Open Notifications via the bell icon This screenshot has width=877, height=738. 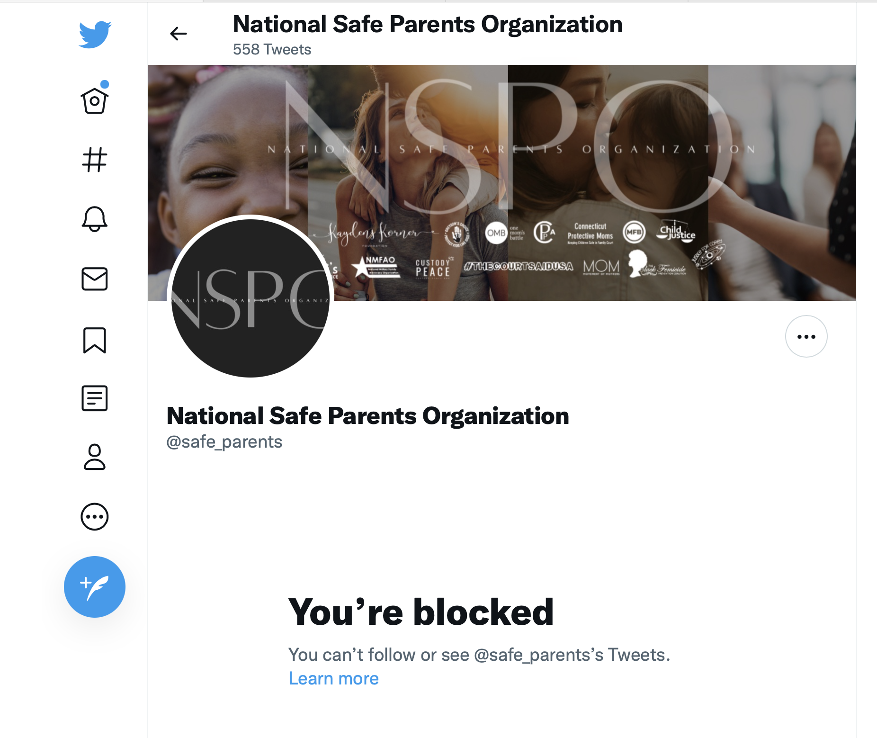(95, 219)
